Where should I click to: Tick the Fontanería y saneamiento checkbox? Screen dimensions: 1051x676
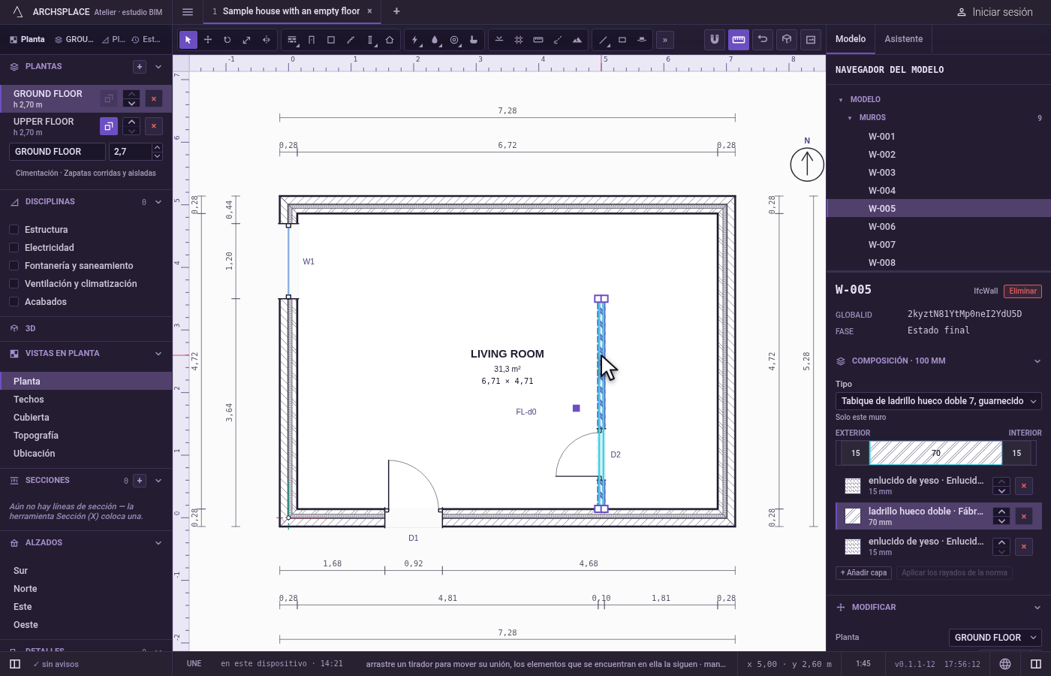(x=14, y=265)
